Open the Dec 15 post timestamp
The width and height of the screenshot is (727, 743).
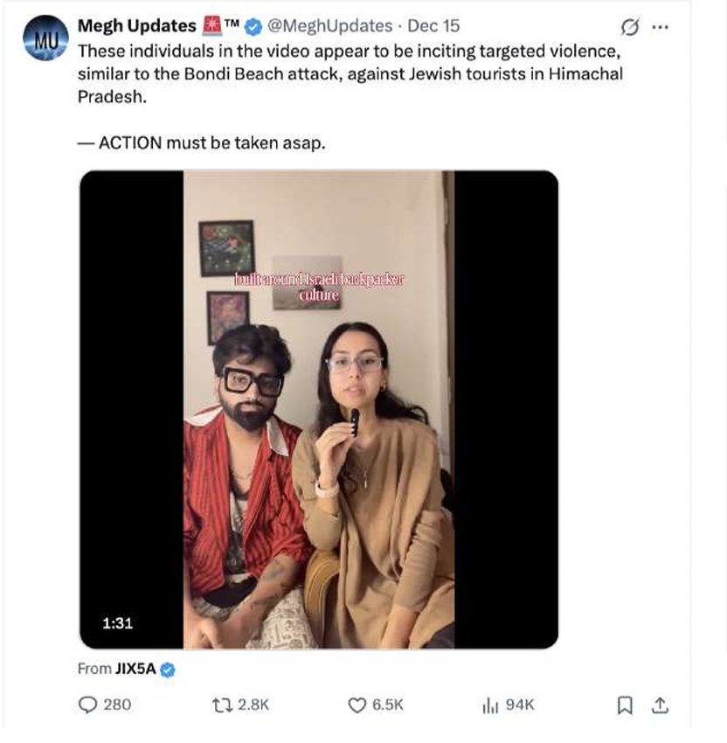[x=433, y=26]
